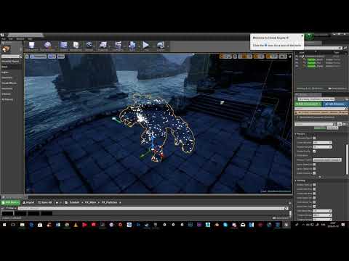Toggle visibility eye of first outliner actor
The image size is (349, 261).
[x=297, y=59]
